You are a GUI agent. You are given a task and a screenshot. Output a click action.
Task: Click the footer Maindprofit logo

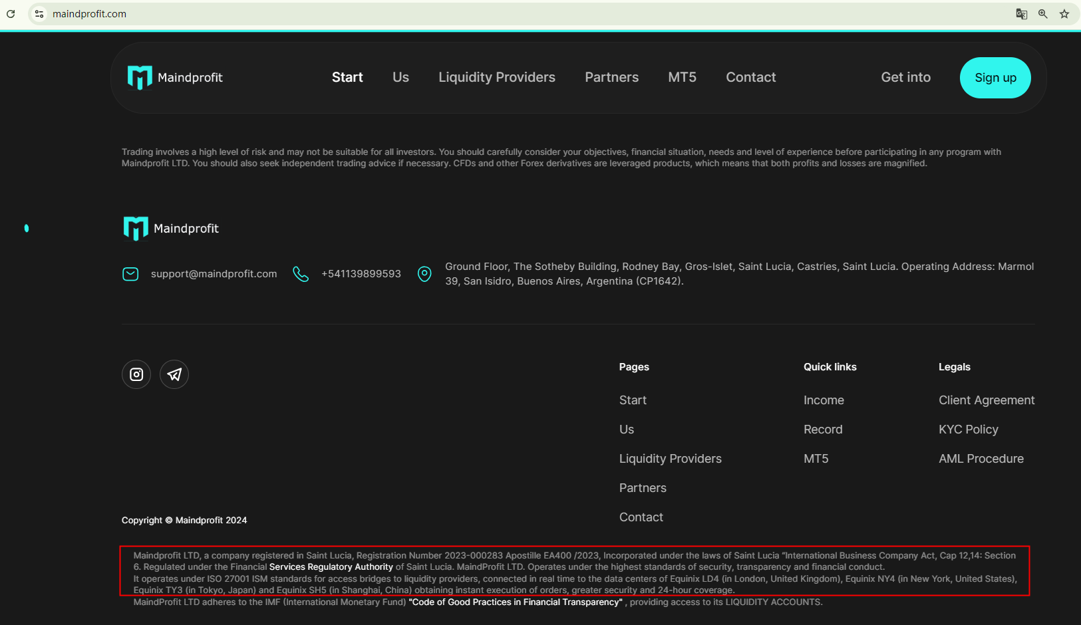[x=171, y=229]
